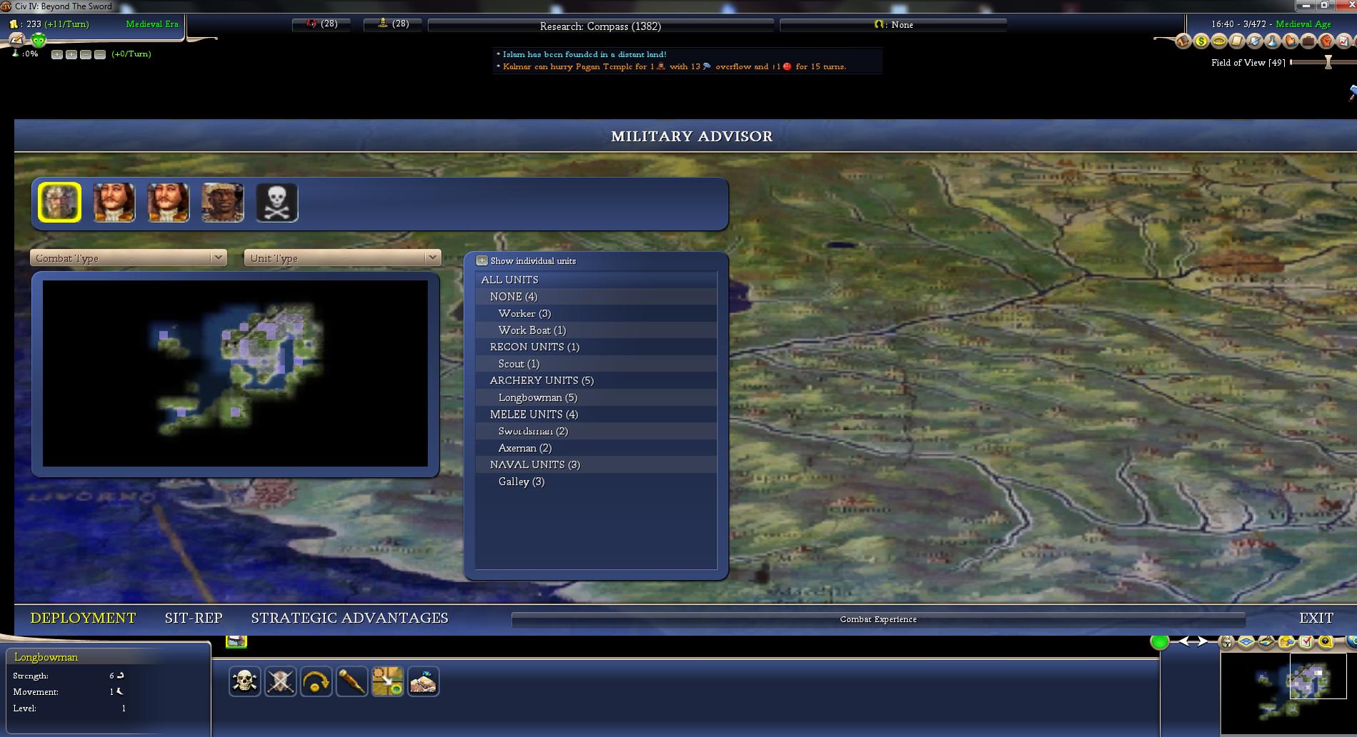Select the MELEE UNITS (4) group row
This screenshot has height=737, width=1357.
coord(596,414)
